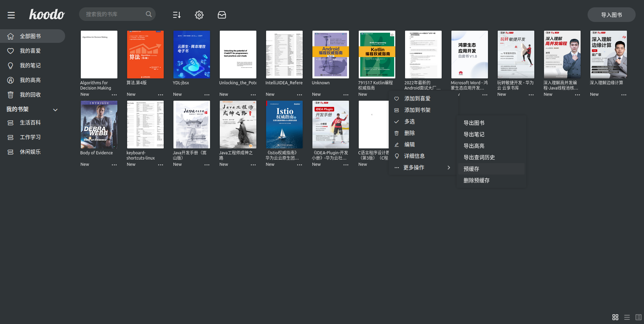The width and height of the screenshot is (644, 324).
Task: Open the 生活百科 shelf
Action: coord(32,123)
